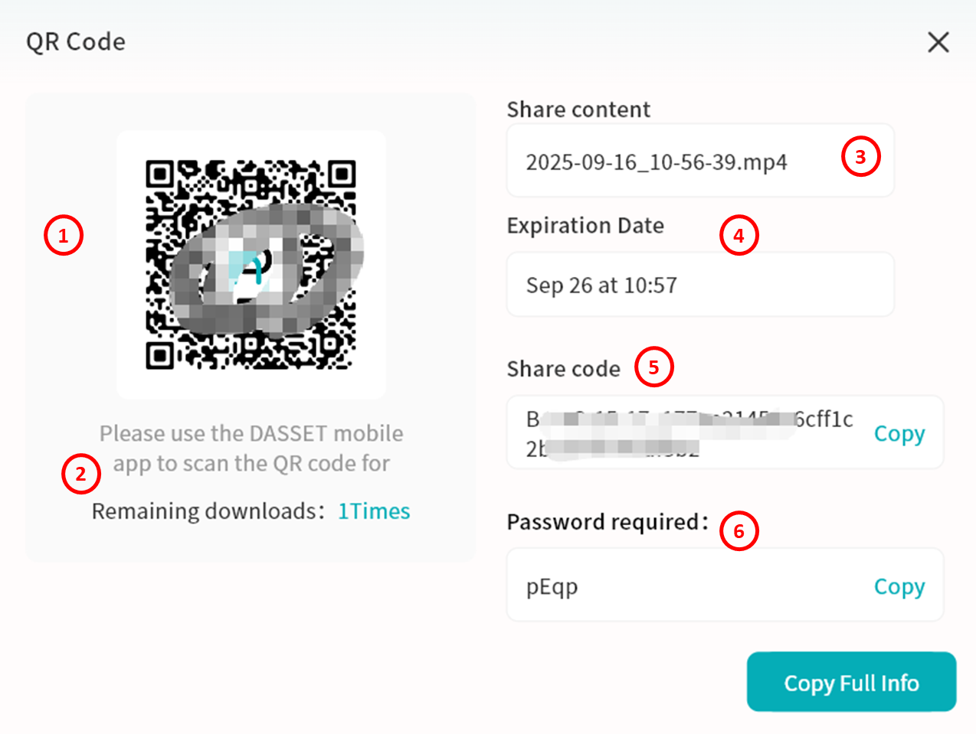The width and height of the screenshot is (976, 734).
Task: Copy the share code
Action: point(899,434)
